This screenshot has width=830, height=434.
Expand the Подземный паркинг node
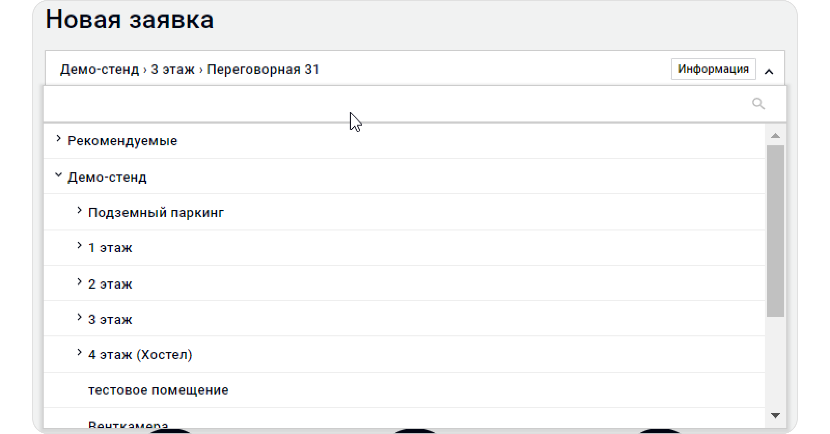pos(79,210)
